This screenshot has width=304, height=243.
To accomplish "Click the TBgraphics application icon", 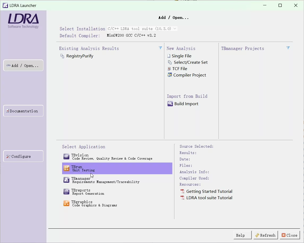I will (x=66, y=203).
